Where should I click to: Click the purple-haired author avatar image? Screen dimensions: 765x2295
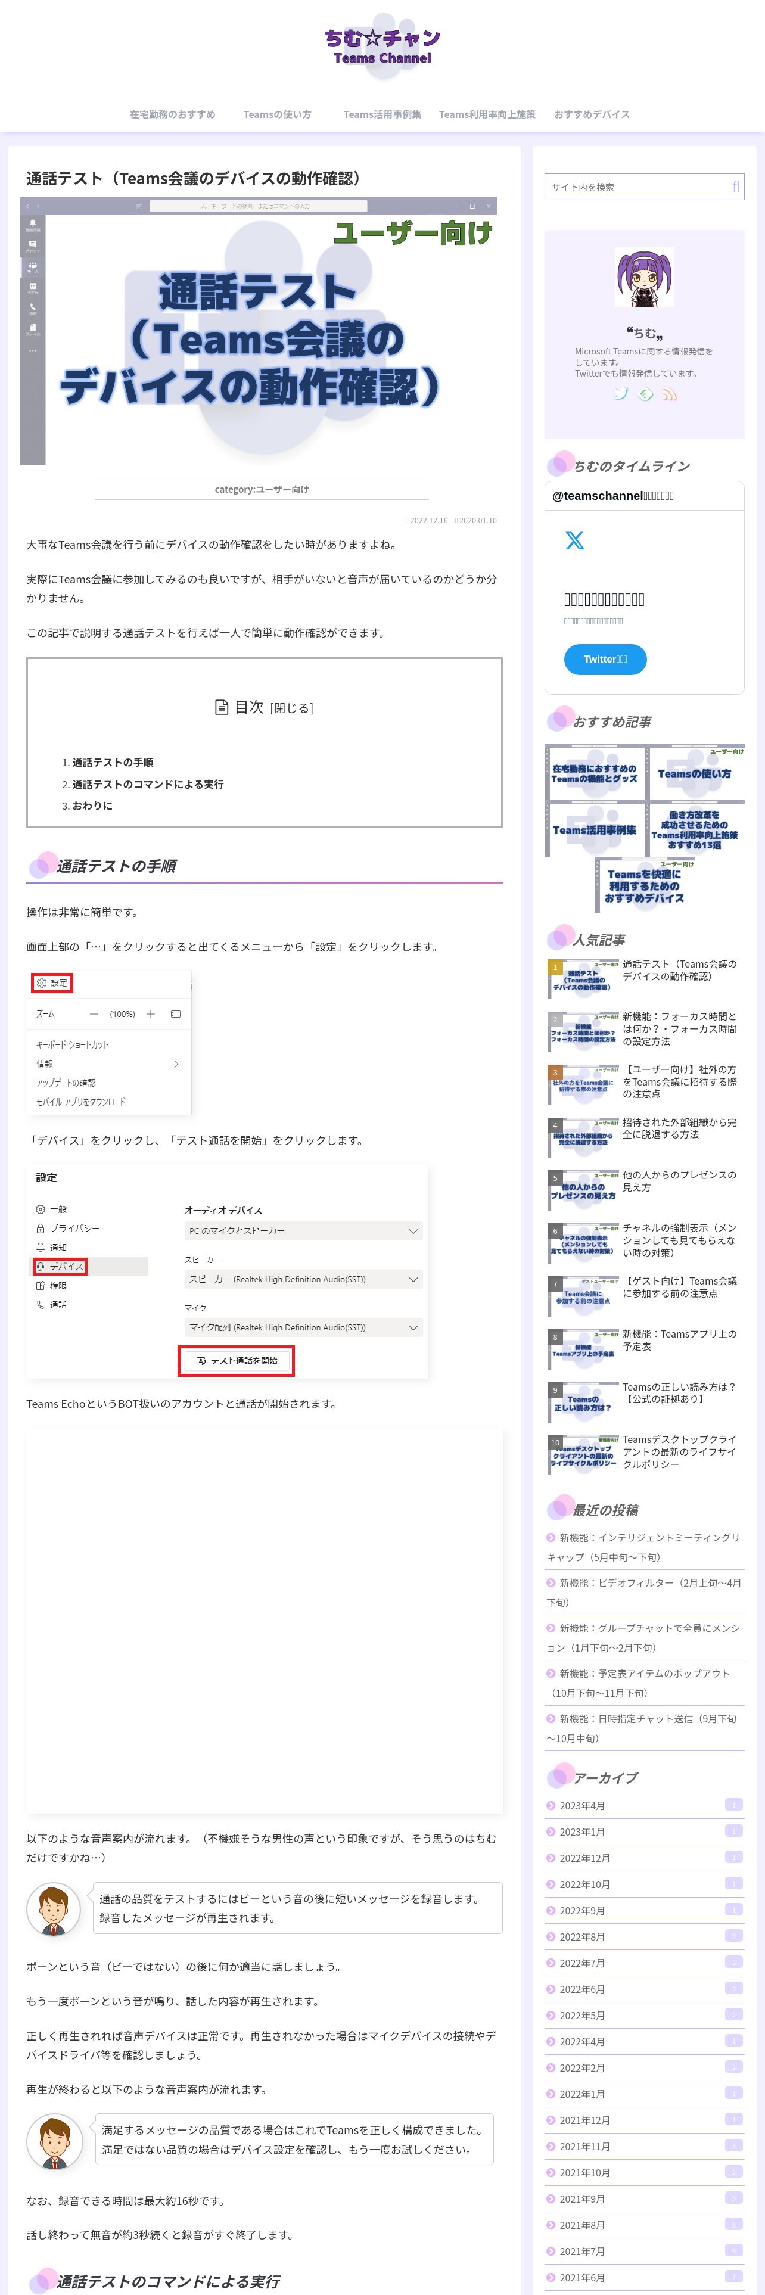point(644,277)
